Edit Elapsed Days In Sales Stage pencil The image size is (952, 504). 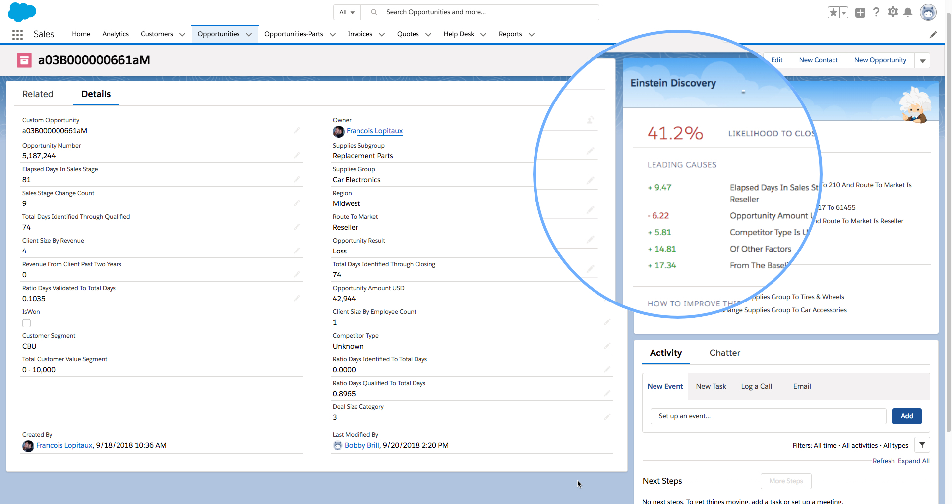tap(297, 179)
